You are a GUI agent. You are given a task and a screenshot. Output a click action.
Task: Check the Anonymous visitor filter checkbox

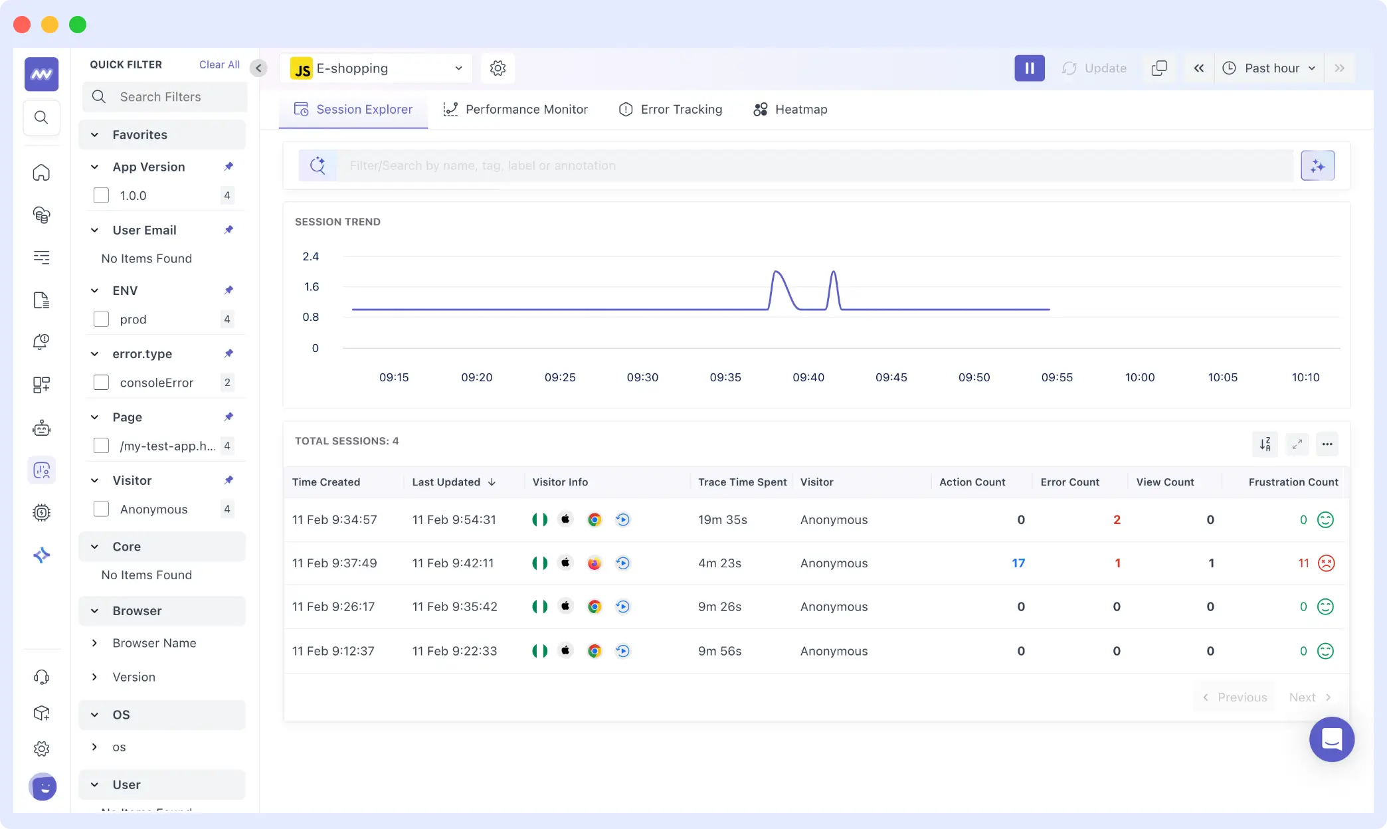point(101,509)
